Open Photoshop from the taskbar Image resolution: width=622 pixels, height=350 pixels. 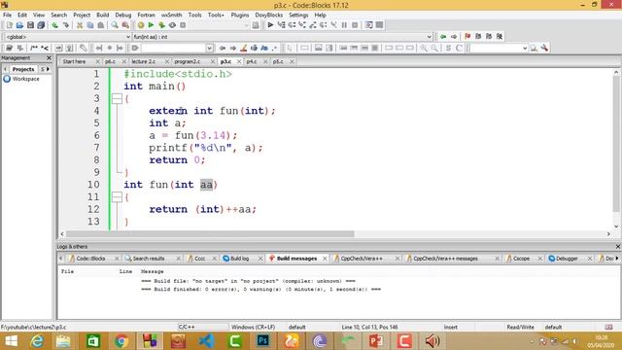(x=262, y=341)
